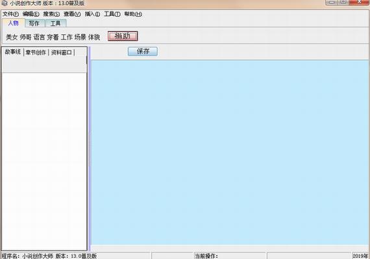Click the white story list panel
Image resolution: width=370 pixels, height=259 pixels.
click(44, 162)
